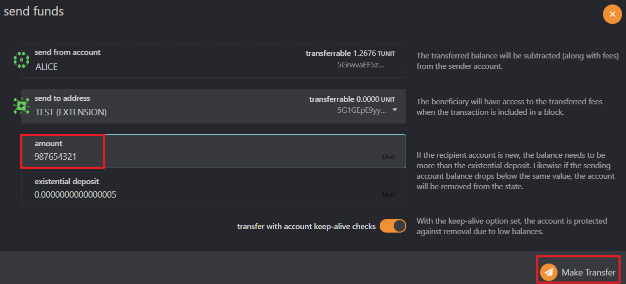Close the send funds dialog
This screenshot has width=626, height=284.
[x=612, y=14]
